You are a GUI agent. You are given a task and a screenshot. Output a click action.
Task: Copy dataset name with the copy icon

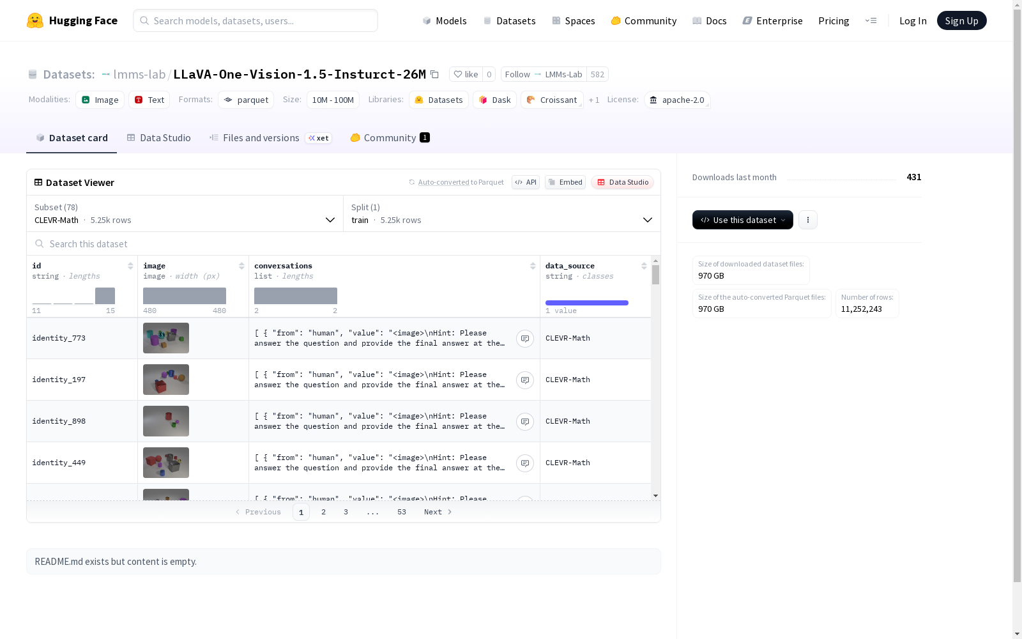[434, 75]
